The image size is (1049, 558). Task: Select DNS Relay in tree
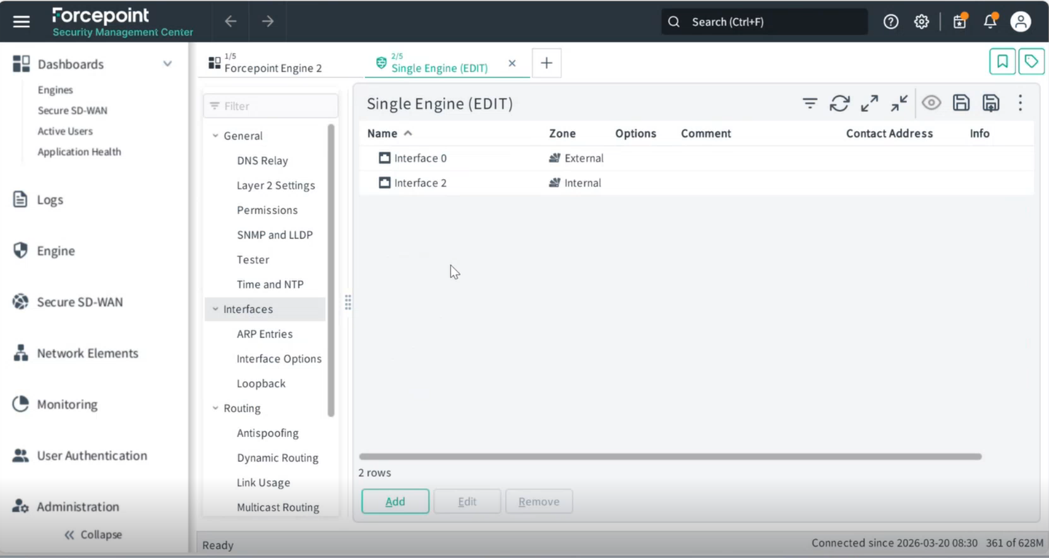pyautogui.click(x=262, y=161)
